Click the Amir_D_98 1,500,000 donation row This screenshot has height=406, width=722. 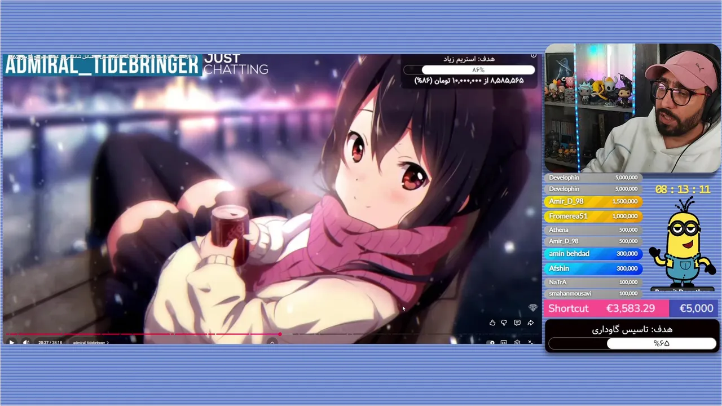pyautogui.click(x=593, y=201)
